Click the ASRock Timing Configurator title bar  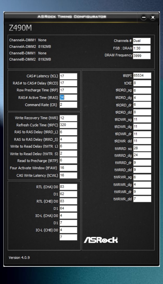pyautogui.click(x=72, y=17)
